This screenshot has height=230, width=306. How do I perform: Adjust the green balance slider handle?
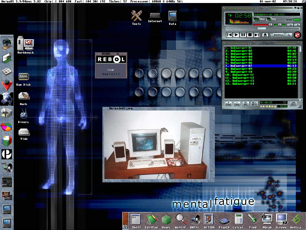click(280, 25)
